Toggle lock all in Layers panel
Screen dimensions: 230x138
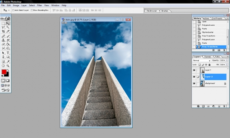tap(209, 64)
